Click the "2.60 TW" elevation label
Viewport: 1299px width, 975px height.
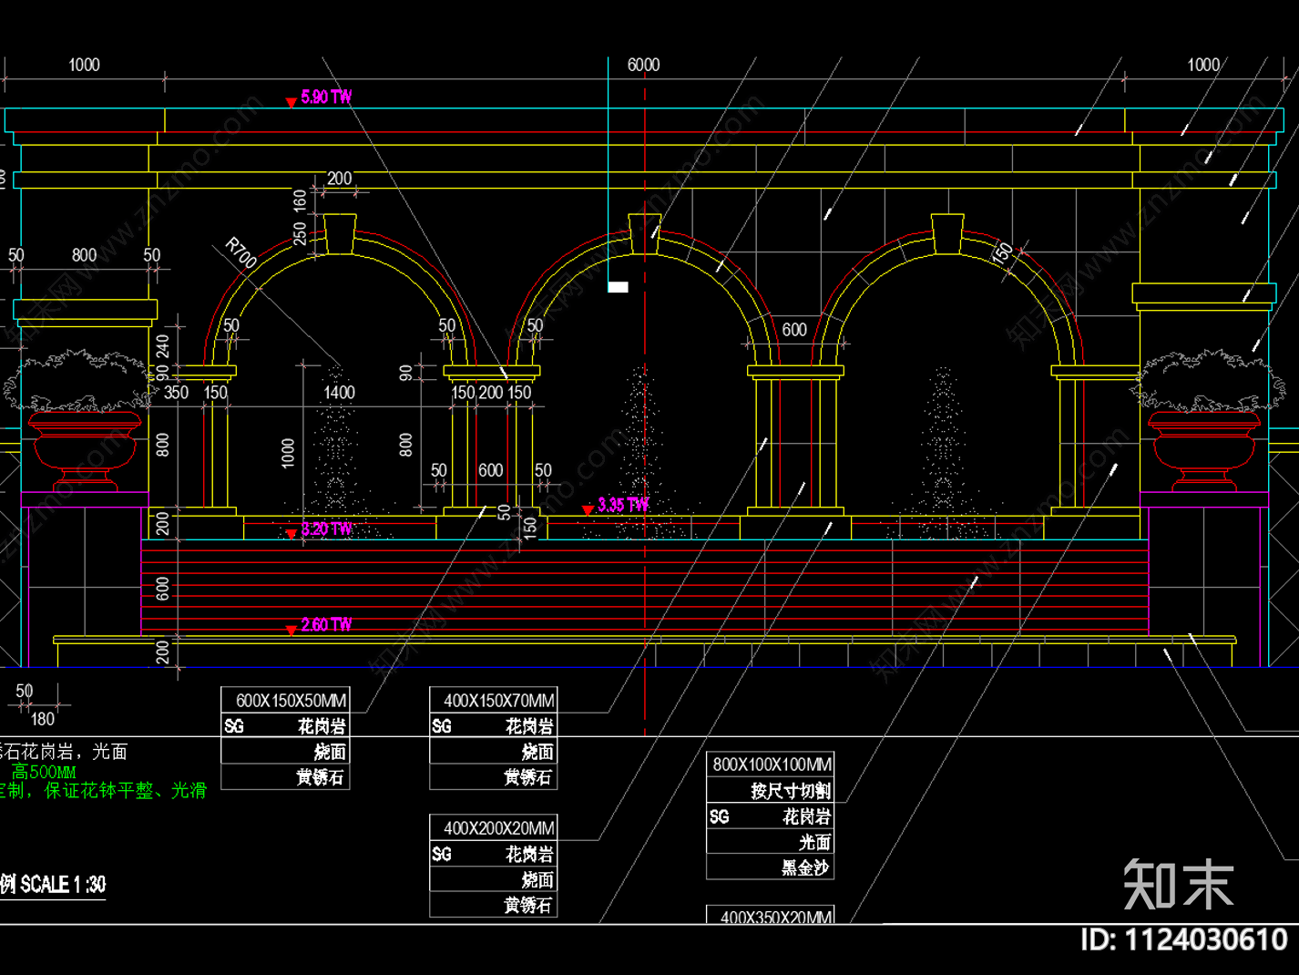[326, 624]
